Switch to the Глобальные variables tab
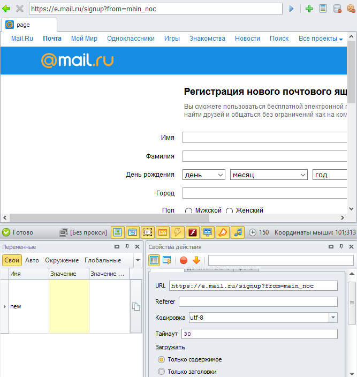Screen dimensions: 357x377 pyautogui.click(x=103, y=260)
